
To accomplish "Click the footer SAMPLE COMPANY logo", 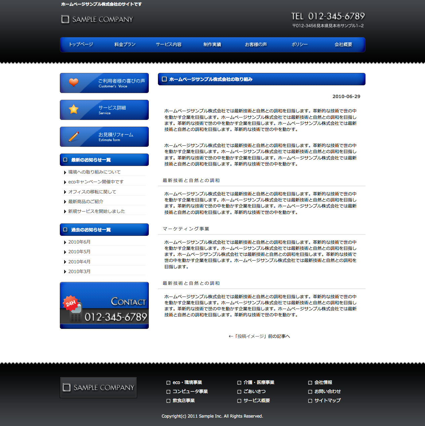I will pyautogui.click(x=98, y=387).
